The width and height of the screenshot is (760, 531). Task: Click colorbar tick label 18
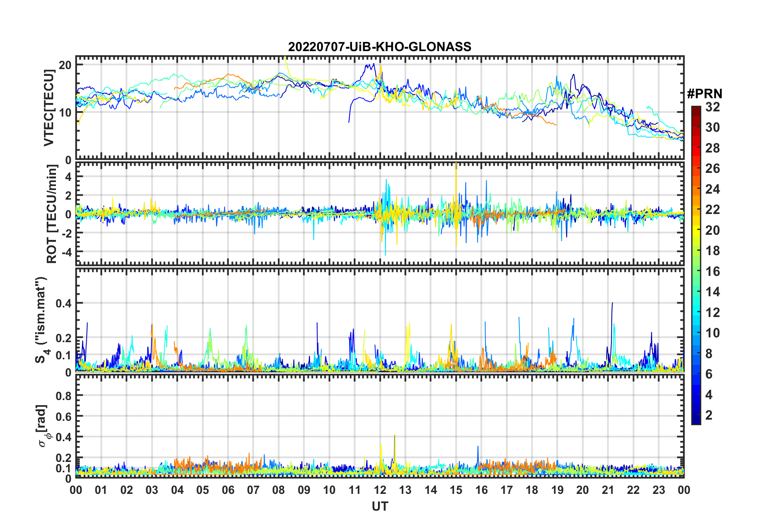click(x=712, y=251)
